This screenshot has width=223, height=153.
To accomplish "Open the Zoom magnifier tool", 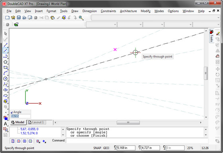I will click(81, 18).
